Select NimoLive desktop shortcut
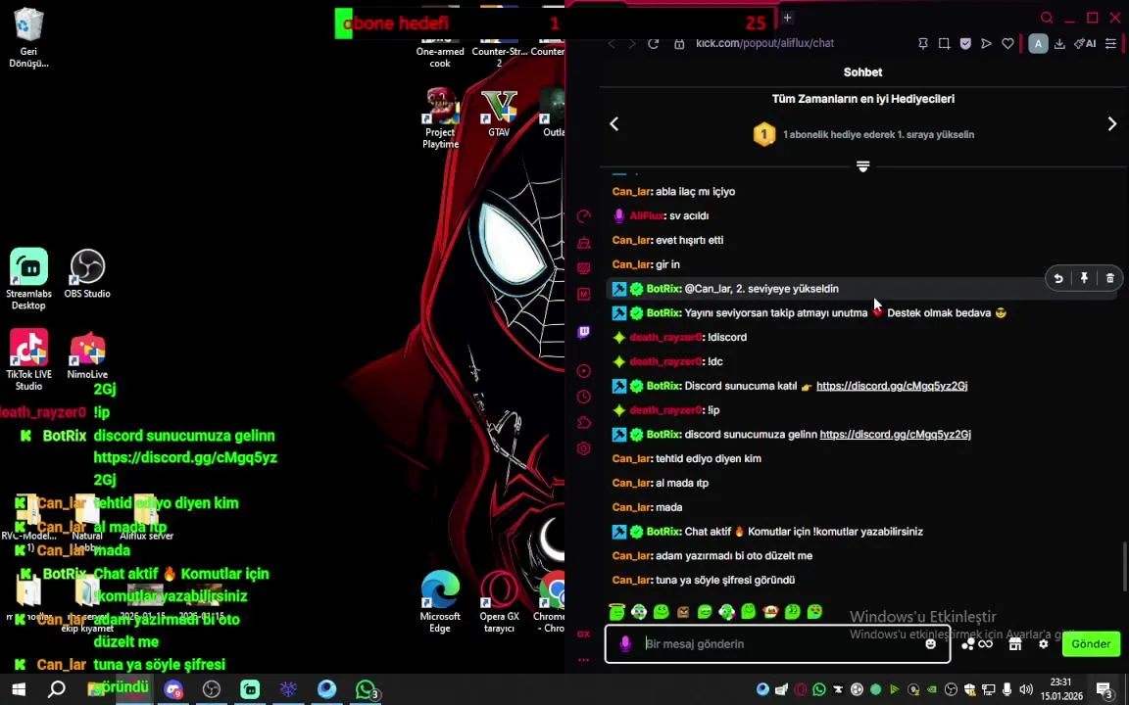This screenshot has width=1129, height=705. pos(87,354)
